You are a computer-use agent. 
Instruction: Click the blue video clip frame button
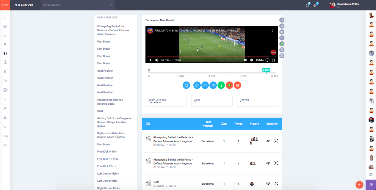tap(186, 85)
